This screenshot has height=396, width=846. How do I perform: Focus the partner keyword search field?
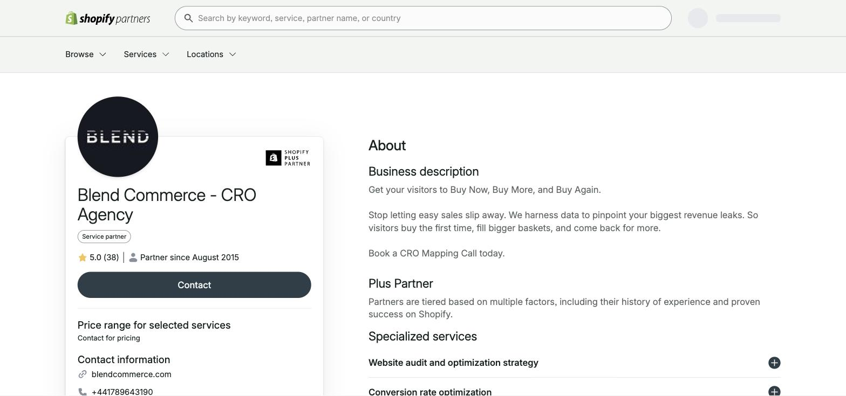(423, 18)
